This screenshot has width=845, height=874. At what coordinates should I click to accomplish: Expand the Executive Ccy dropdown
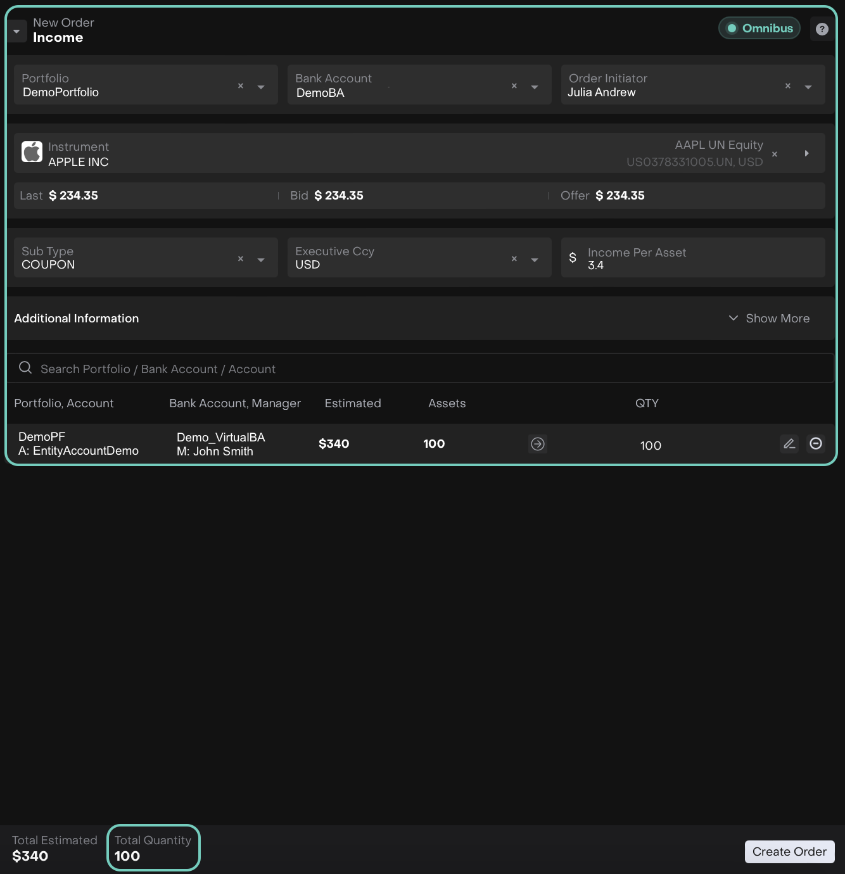535,260
